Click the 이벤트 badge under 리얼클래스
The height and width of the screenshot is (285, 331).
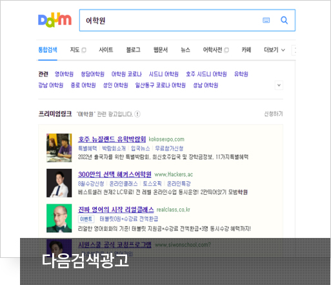86,219
